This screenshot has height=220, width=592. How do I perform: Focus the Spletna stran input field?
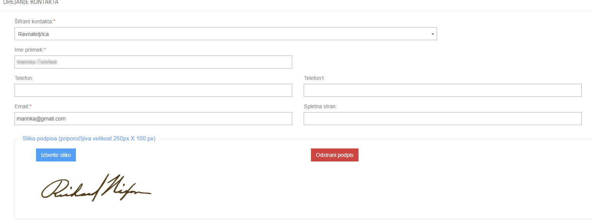coord(442,119)
